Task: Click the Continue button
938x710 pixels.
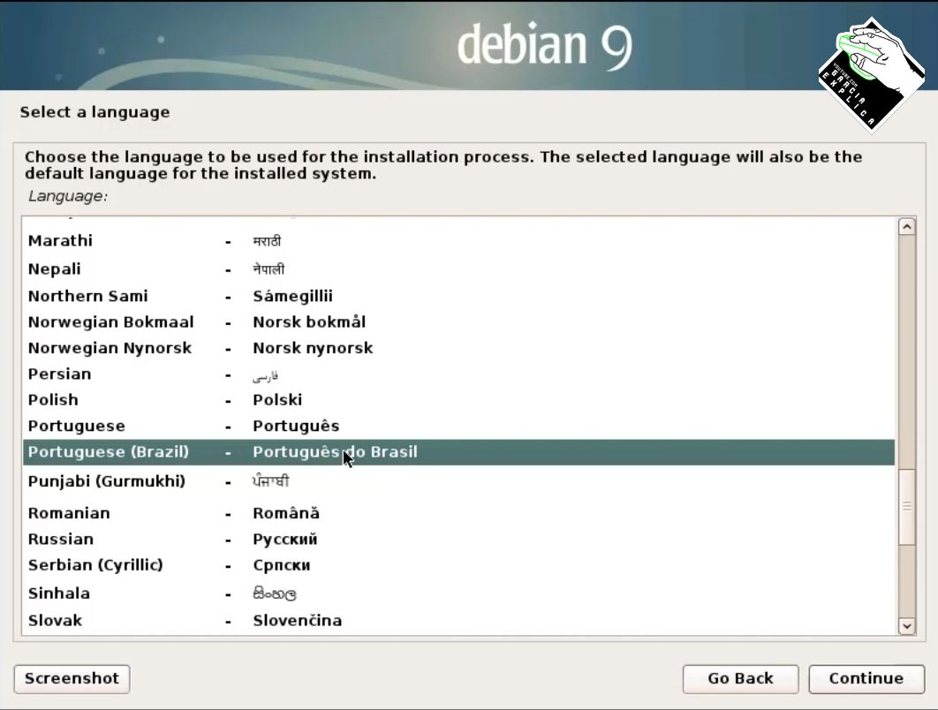Action: [866, 679]
